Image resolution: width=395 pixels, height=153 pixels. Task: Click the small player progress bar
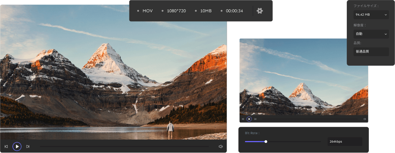tap(310, 119)
